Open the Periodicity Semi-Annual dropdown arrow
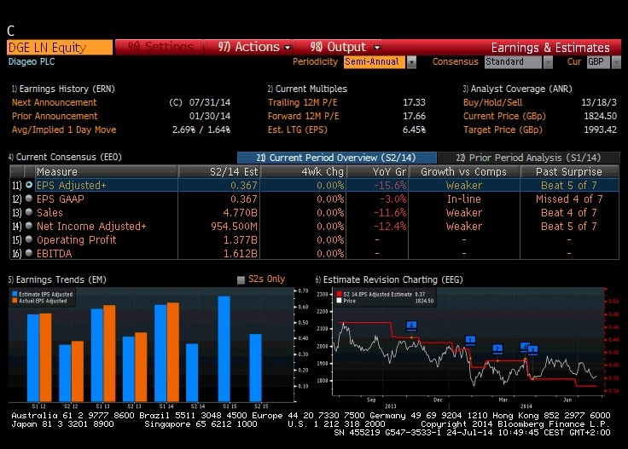Screen dimensions: 628x449 click(411, 62)
